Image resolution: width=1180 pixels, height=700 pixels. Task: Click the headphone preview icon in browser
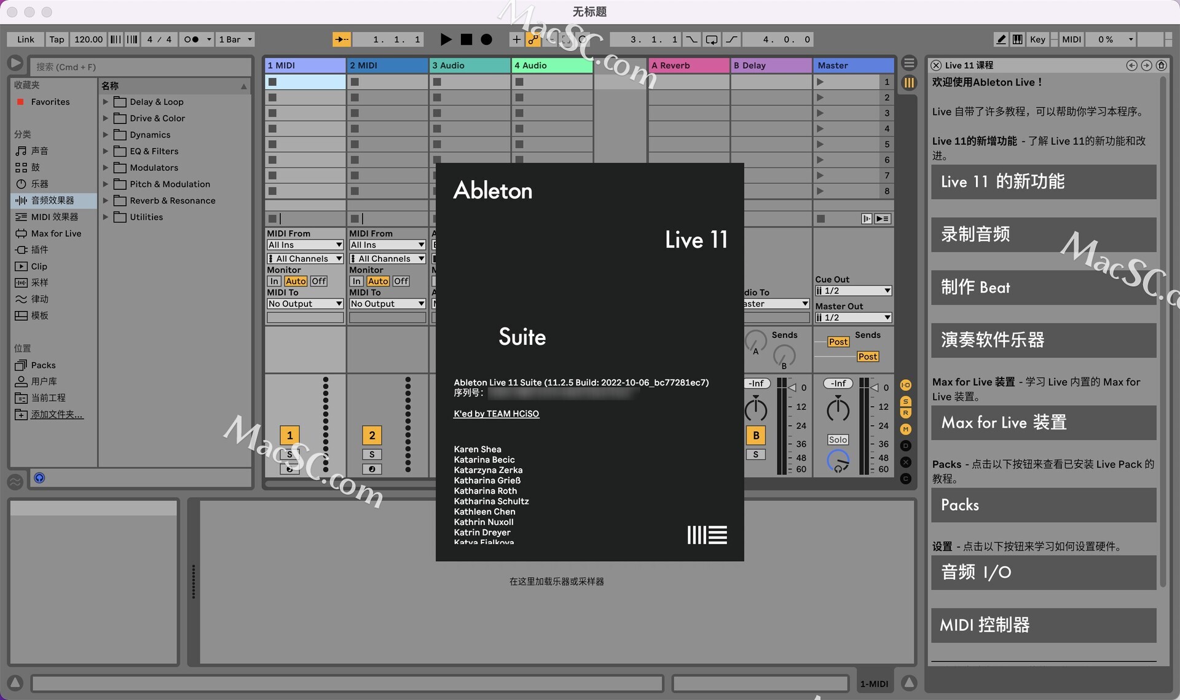click(39, 478)
